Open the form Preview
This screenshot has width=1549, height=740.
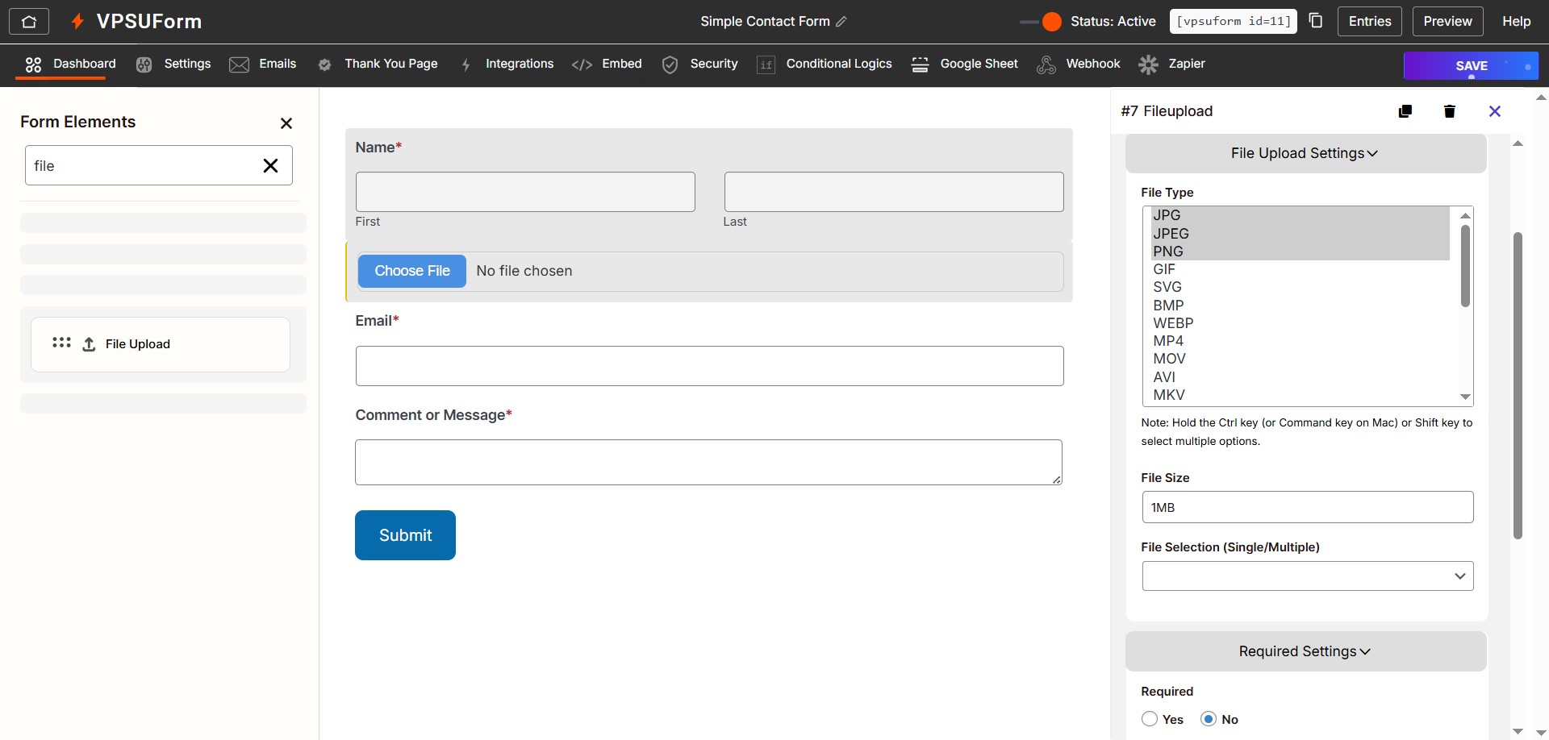[x=1447, y=21]
